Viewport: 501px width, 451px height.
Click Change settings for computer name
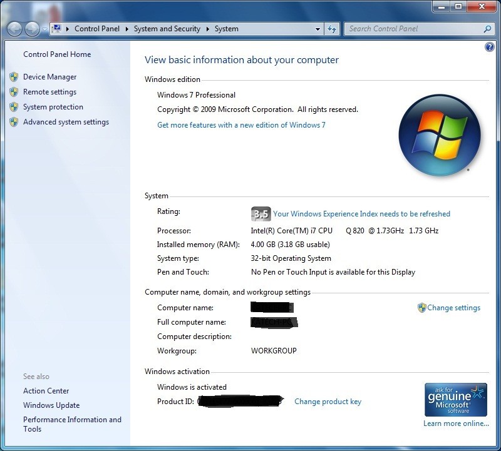[453, 308]
